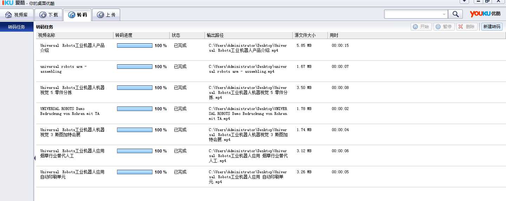Select the 机器视觉 5 零件分拣 video row
Viewport: 506px width, 201px height.
pos(271,92)
